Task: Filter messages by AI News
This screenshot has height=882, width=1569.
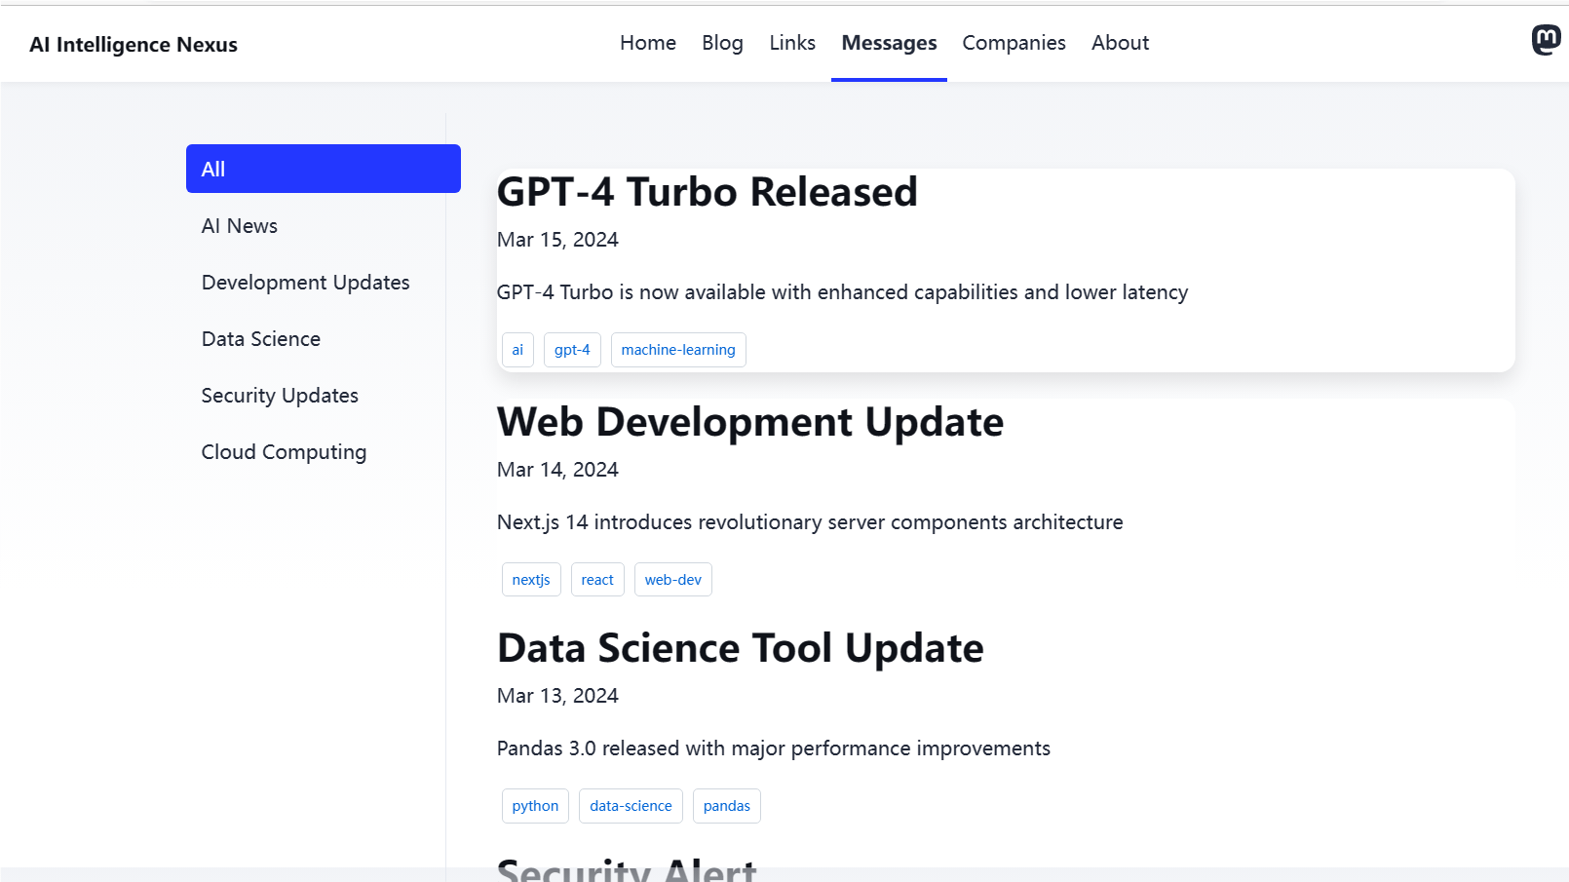Action: (x=240, y=226)
